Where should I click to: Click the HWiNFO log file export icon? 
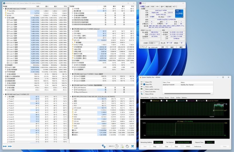pyautogui.click(x=122, y=146)
